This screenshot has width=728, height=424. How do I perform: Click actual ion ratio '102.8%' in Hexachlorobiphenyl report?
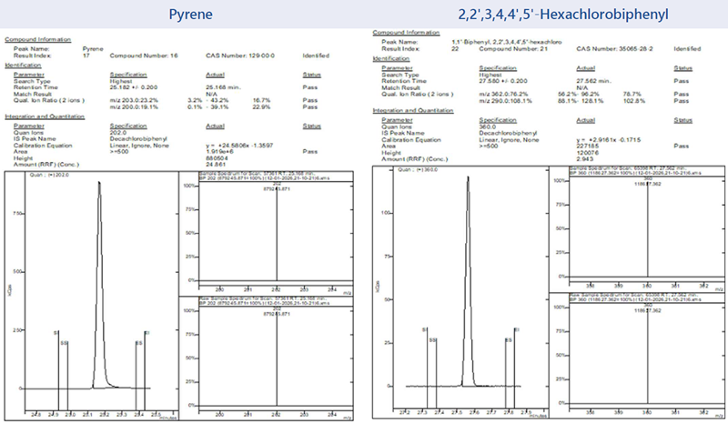pos(632,100)
